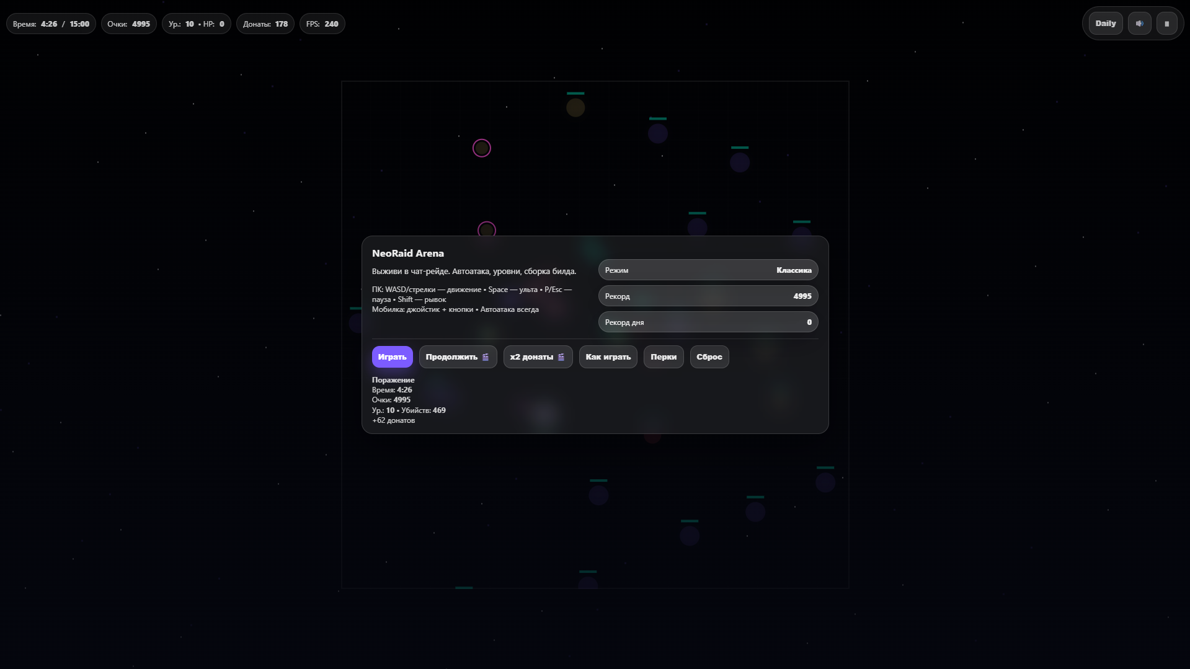The height and width of the screenshot is (669, 1190).
Task: Click the line starting with Мобилка: джойстик + кнопки
Action: 455,309
